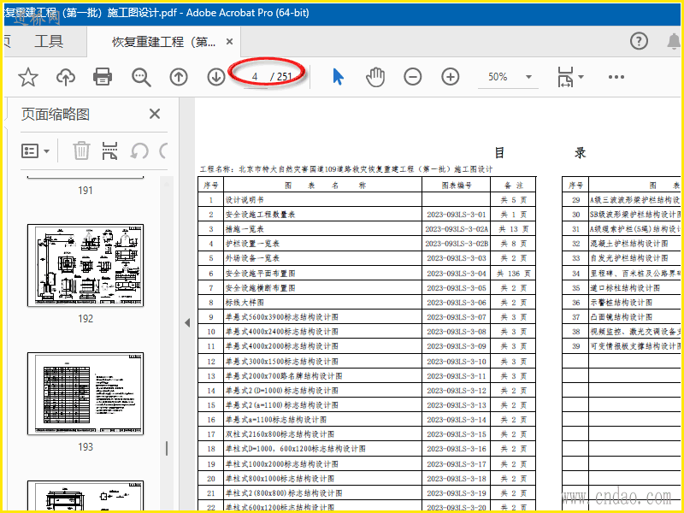684x513 pixels.
Task: Activate the hand pan tool
Action: click(x=375, y=77)
